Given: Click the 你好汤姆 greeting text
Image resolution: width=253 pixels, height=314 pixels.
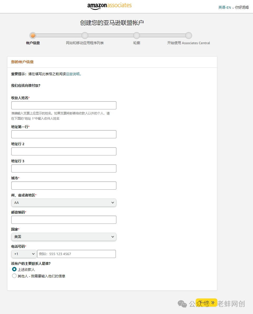Looking at the screenshot, I should tap(242, 7).
